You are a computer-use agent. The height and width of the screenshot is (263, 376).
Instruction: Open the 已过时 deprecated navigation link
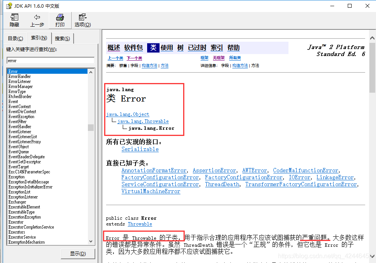coord(197,48)
